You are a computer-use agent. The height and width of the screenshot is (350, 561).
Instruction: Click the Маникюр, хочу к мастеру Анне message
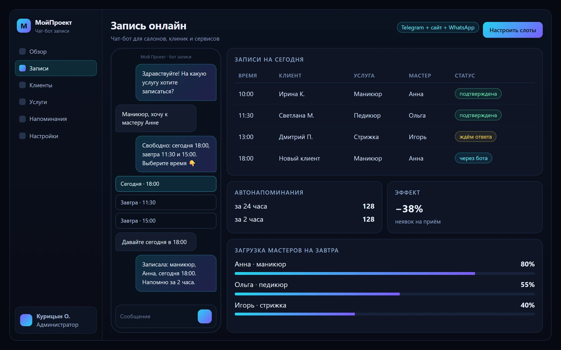[156, 118]
